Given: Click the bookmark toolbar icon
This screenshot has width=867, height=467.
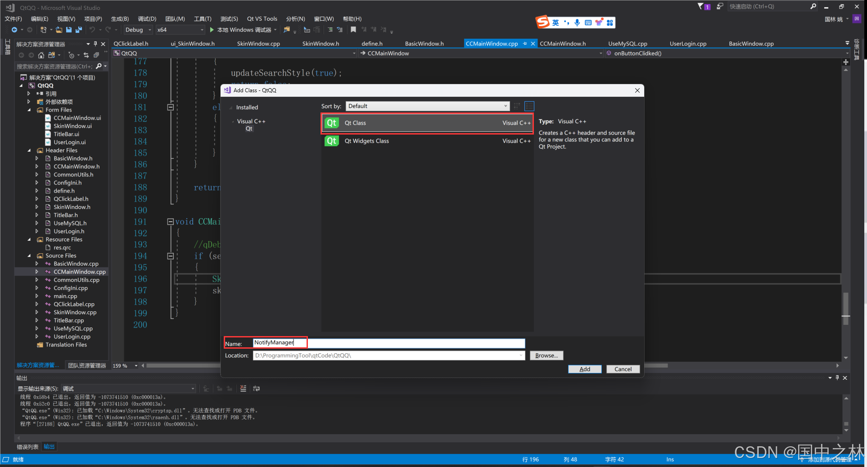Looking at the screenshot, I should tap(353, 30).
